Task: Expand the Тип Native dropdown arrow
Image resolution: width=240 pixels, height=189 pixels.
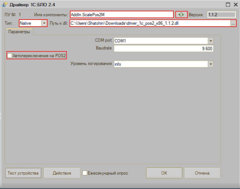Action: [x=44, y=23]
